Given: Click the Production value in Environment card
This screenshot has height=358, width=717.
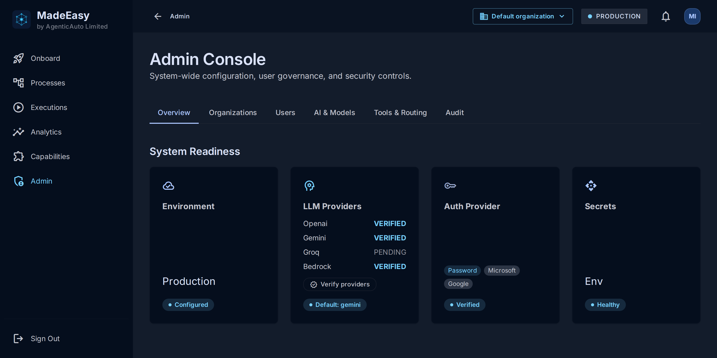Looking at the screenshot, I should click(189, 281).
